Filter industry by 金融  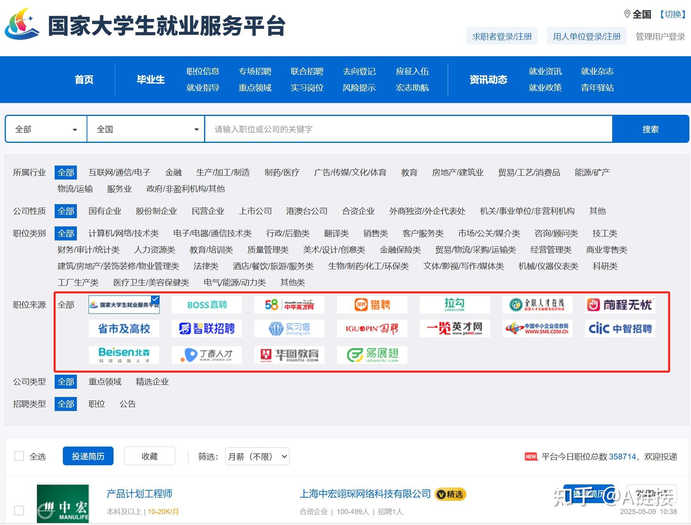point(173,173)
